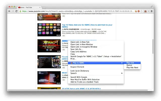Reload the YouTube results page
Viewport: 161px width, 101px height.
[16, 11]
